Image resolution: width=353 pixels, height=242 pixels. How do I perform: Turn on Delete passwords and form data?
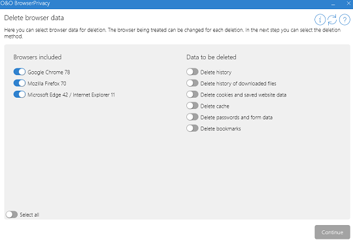[192, 117]
